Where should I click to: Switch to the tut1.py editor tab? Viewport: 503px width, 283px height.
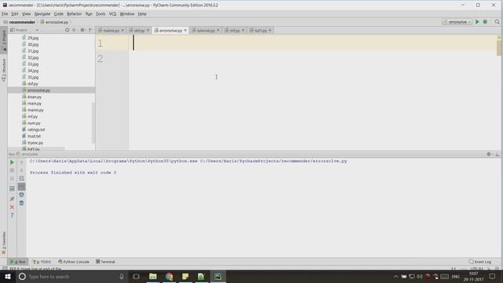(x=260, y=31)
